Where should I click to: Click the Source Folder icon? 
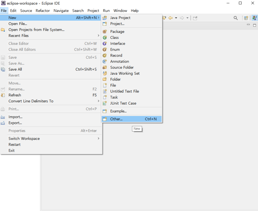(105, 67)
